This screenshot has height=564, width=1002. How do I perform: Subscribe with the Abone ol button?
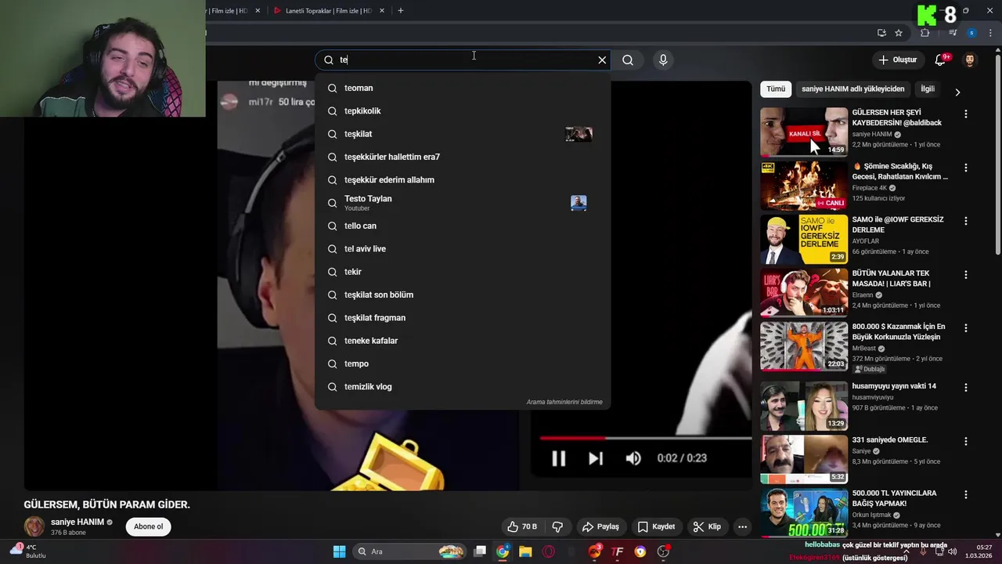(148, 526)
